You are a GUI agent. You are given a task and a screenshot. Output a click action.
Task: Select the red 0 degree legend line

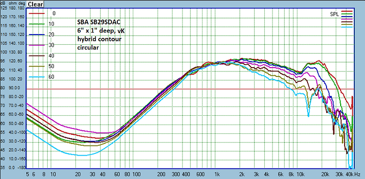36,13
